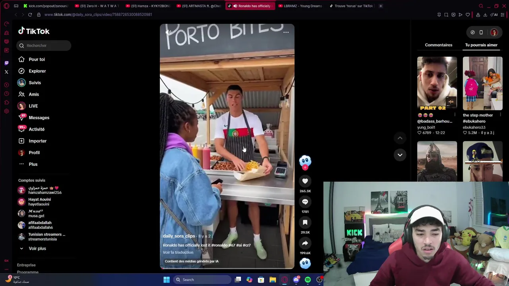
Task: Share the video using arrow icon
Action: (305, 243)
